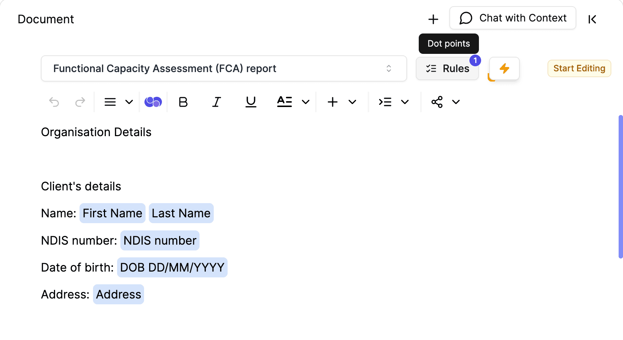The height and width of the screenshot is (340, 623).
Task: Expand the share options chevron
Action: point(456,102)
